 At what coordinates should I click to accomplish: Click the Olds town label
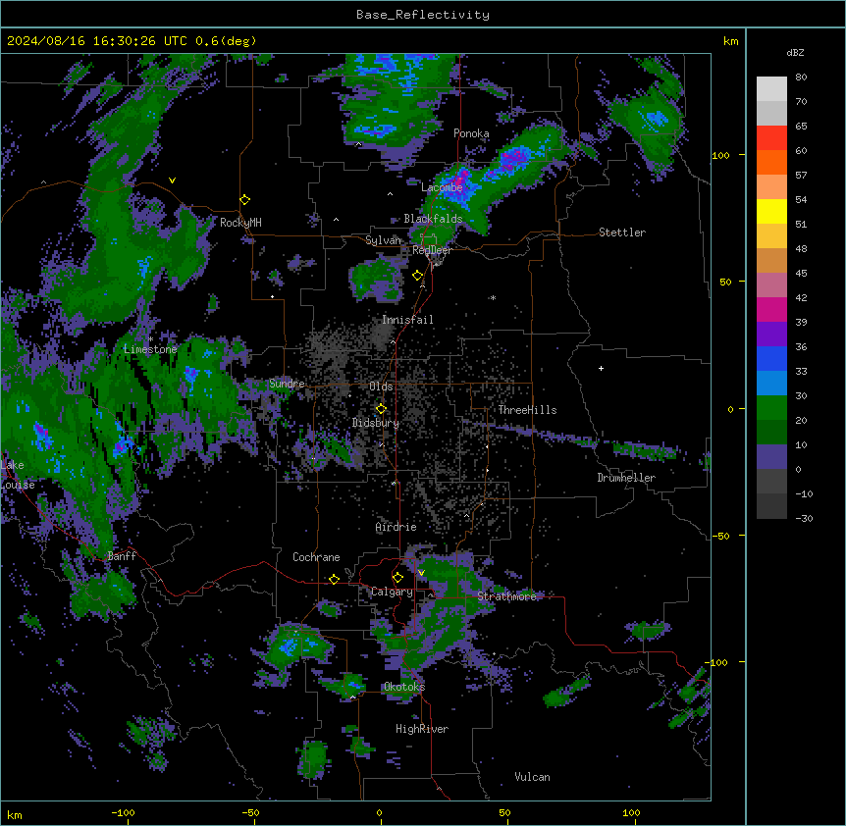click(x=381, y=387)
